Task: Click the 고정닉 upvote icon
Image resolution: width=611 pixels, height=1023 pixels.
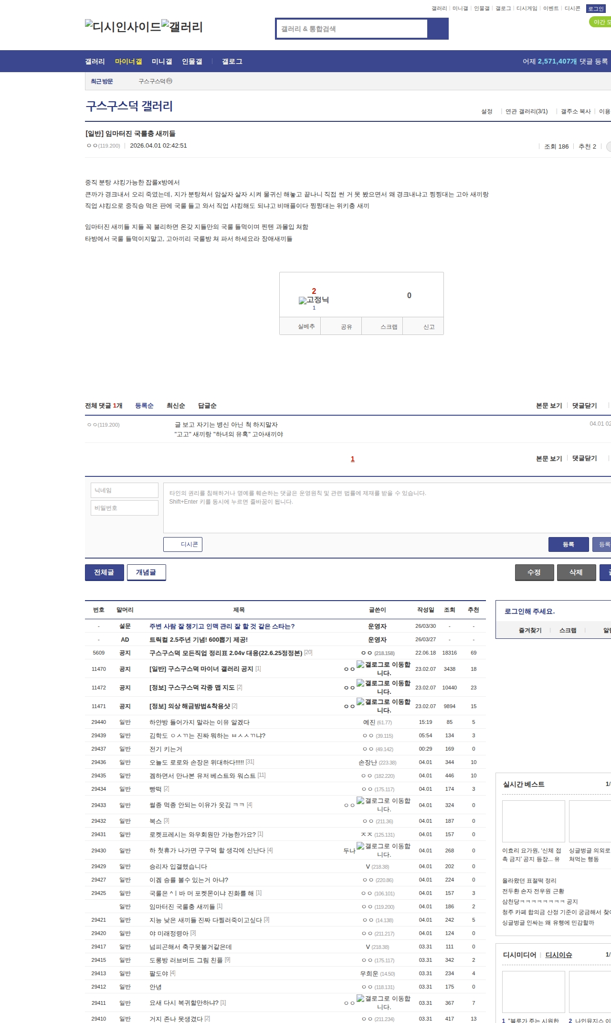Action: click(x=314, y=300)
